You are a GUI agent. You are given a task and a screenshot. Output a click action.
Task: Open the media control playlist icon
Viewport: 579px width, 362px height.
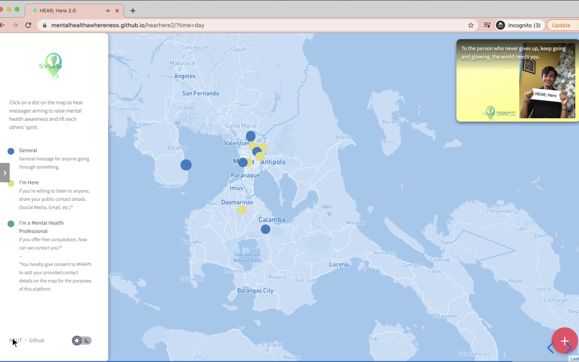(487, 25)
